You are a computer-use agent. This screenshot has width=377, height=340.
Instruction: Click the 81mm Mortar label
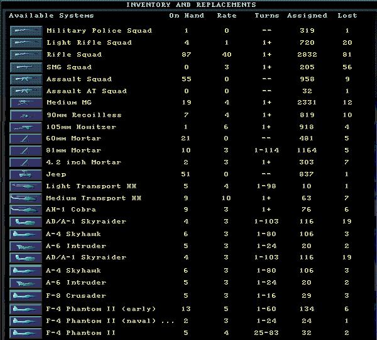74,150
